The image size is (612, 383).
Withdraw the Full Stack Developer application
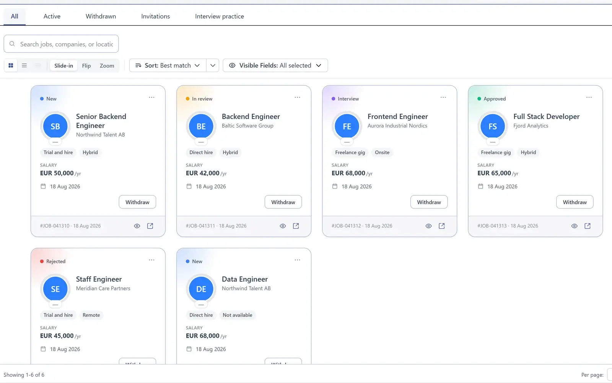[x=575, y=202]
